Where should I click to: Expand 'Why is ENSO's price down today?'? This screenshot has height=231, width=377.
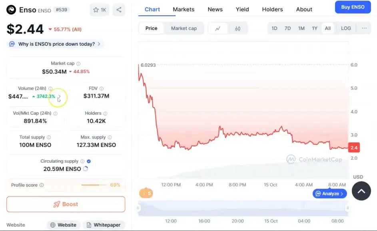tap(56, 44)
